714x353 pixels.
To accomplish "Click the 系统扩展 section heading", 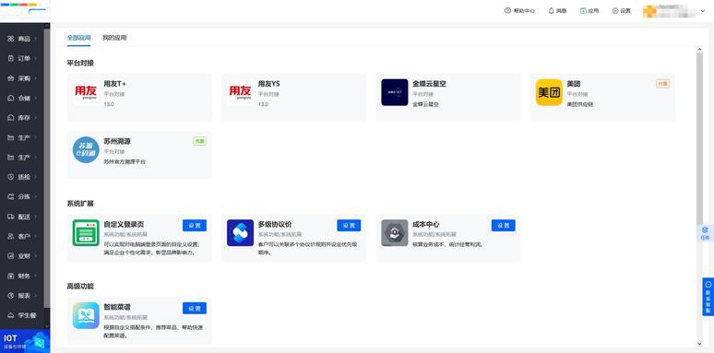I will [x=80, y=204].
